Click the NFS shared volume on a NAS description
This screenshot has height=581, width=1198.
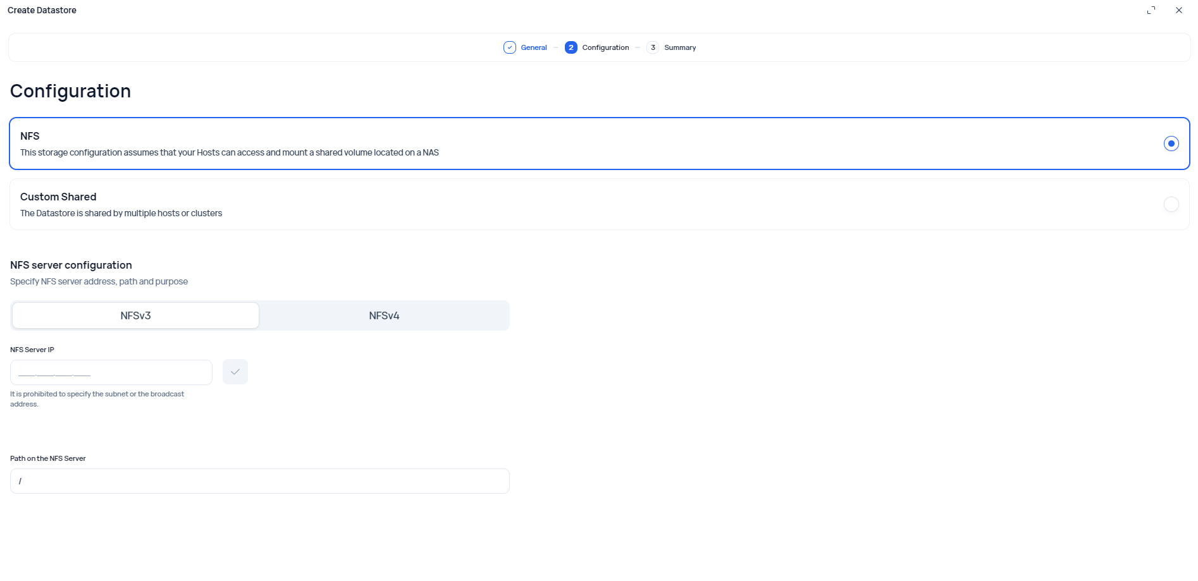tap(230, 152)
